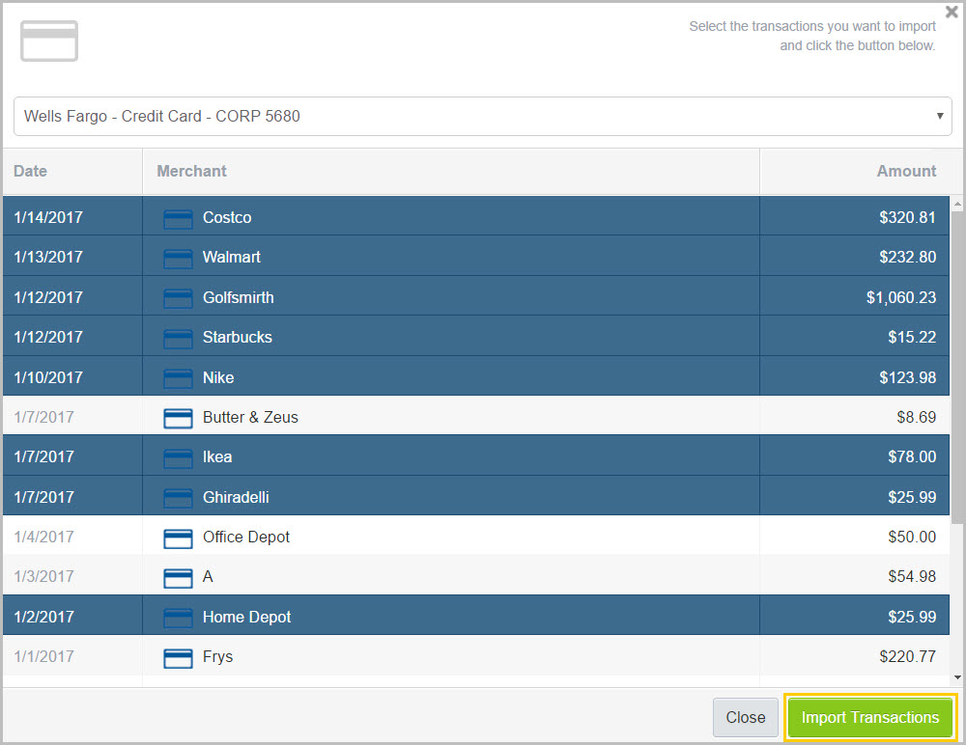Click the Ghiradelli merchant name
966x745 pixels.
pyautogui.click(x=236, y=497)
